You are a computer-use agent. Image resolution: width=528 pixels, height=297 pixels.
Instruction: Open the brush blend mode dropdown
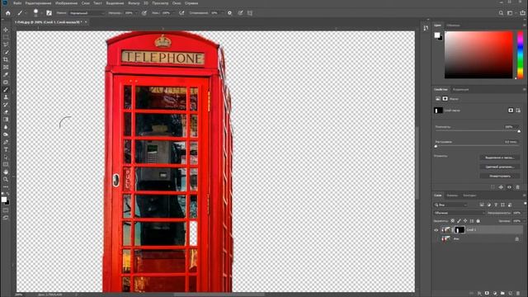click(87, 13)
